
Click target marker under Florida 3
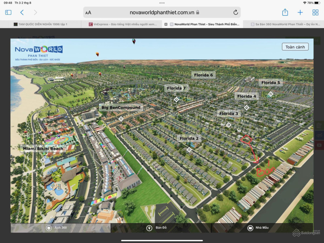229,125
